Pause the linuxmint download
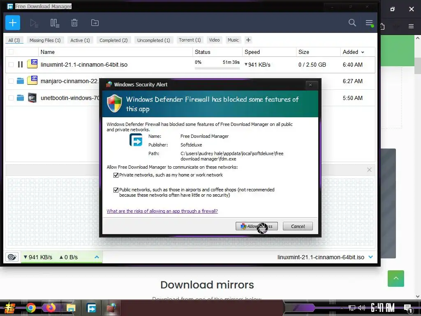This screenshot has width=421, height=316. tap(21, 65)
